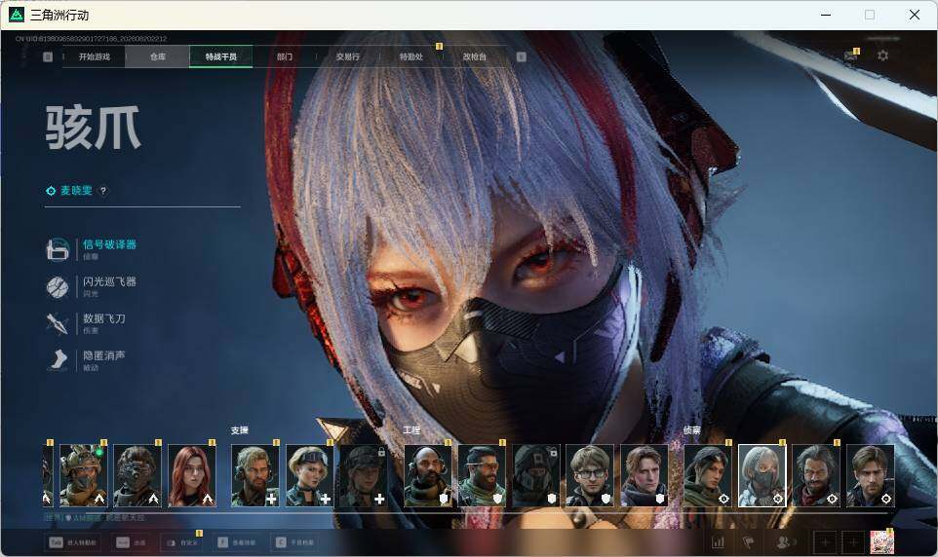Open the 开始游戏 tab
This screenshot has height=557, width=938.
tap(95, 56)
